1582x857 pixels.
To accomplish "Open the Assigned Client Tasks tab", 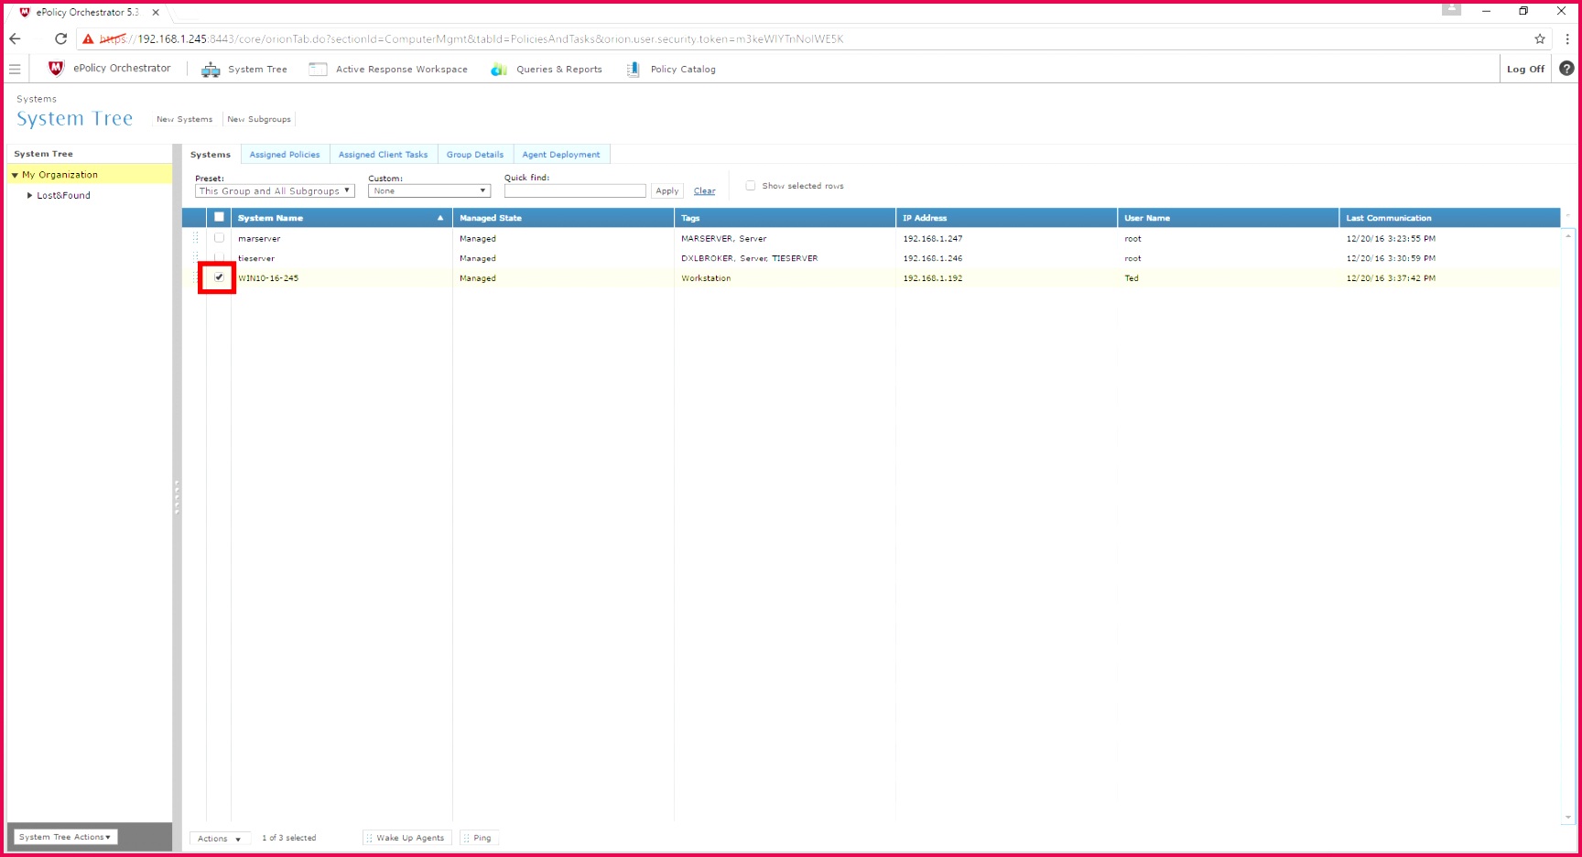I will click(383, 155).
